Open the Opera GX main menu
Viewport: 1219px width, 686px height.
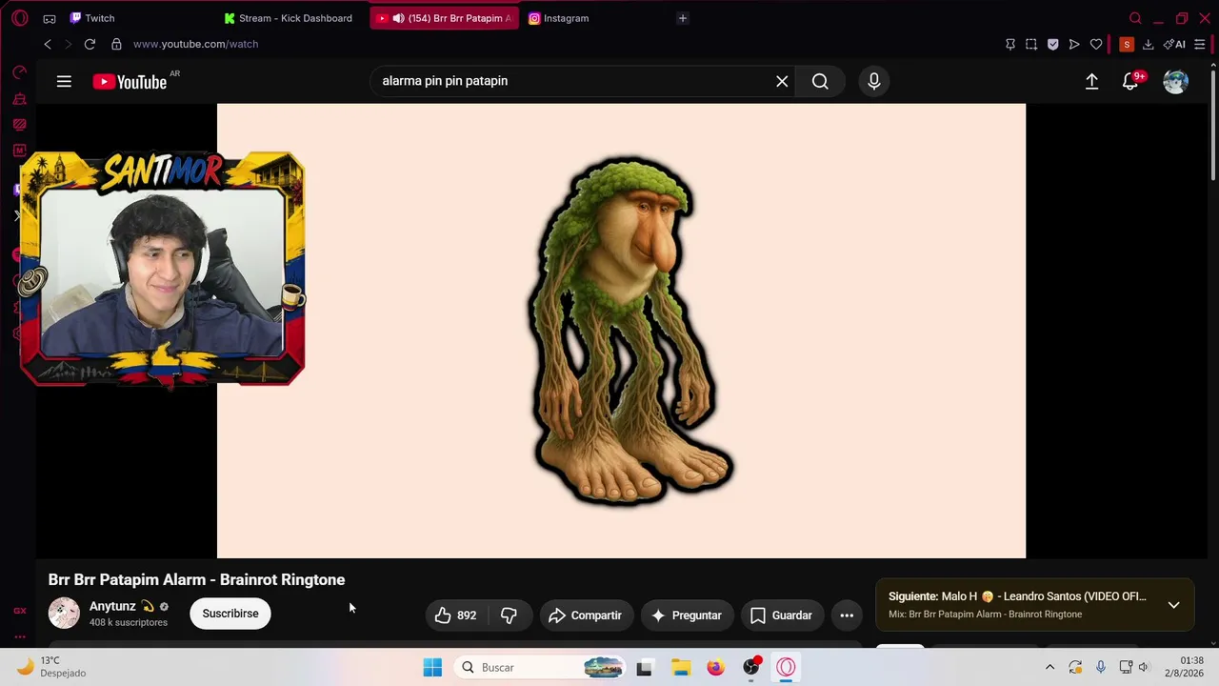click(20, 18)
